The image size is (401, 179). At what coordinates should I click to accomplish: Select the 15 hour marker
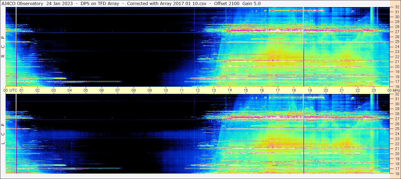(246, 90)
